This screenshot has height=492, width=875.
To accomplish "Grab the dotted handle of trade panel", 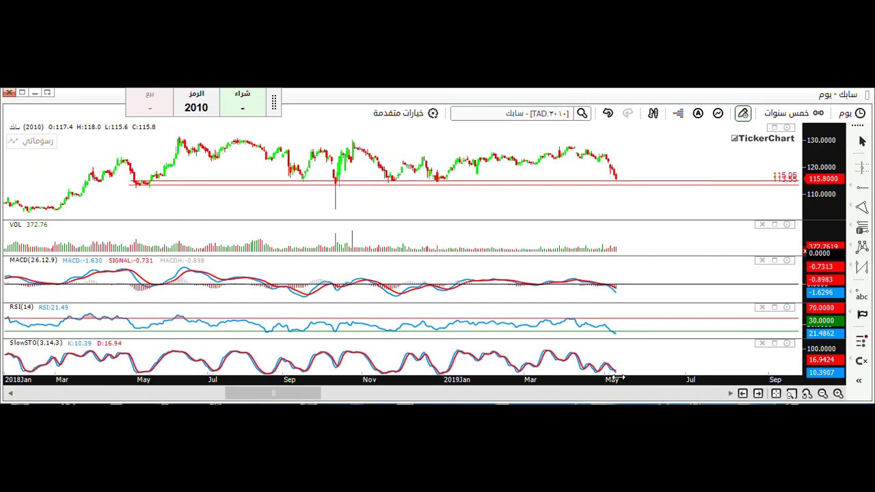I will coord(273,102).
